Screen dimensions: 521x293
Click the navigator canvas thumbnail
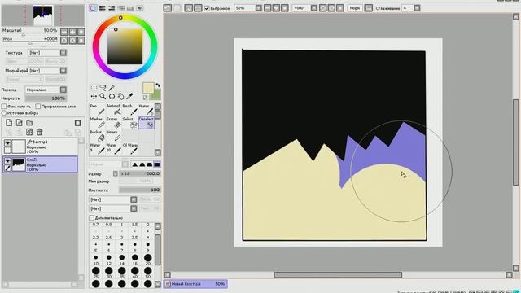click(x=43, y=15)
